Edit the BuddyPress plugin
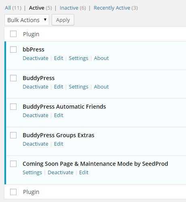This screenshot has height=202, width=186. (x=59, y=87)
